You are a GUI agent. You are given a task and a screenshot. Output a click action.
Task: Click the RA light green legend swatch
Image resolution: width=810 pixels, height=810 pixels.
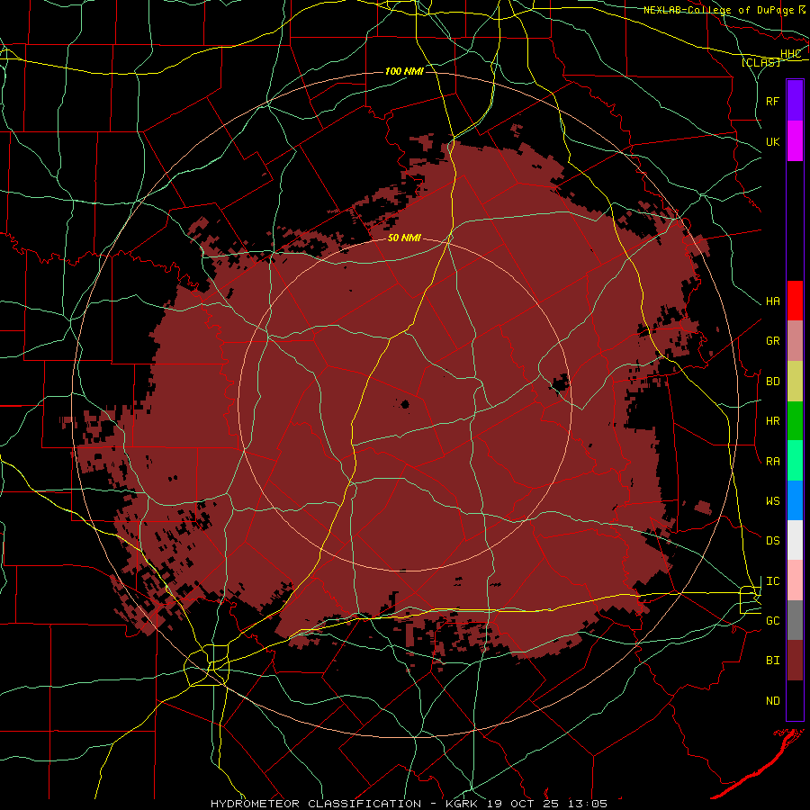(795, 461)
